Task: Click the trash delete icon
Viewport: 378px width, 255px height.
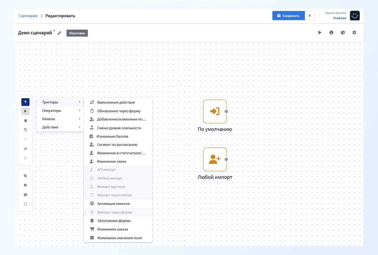Action: pyautogui.click(x=25, y=158)
